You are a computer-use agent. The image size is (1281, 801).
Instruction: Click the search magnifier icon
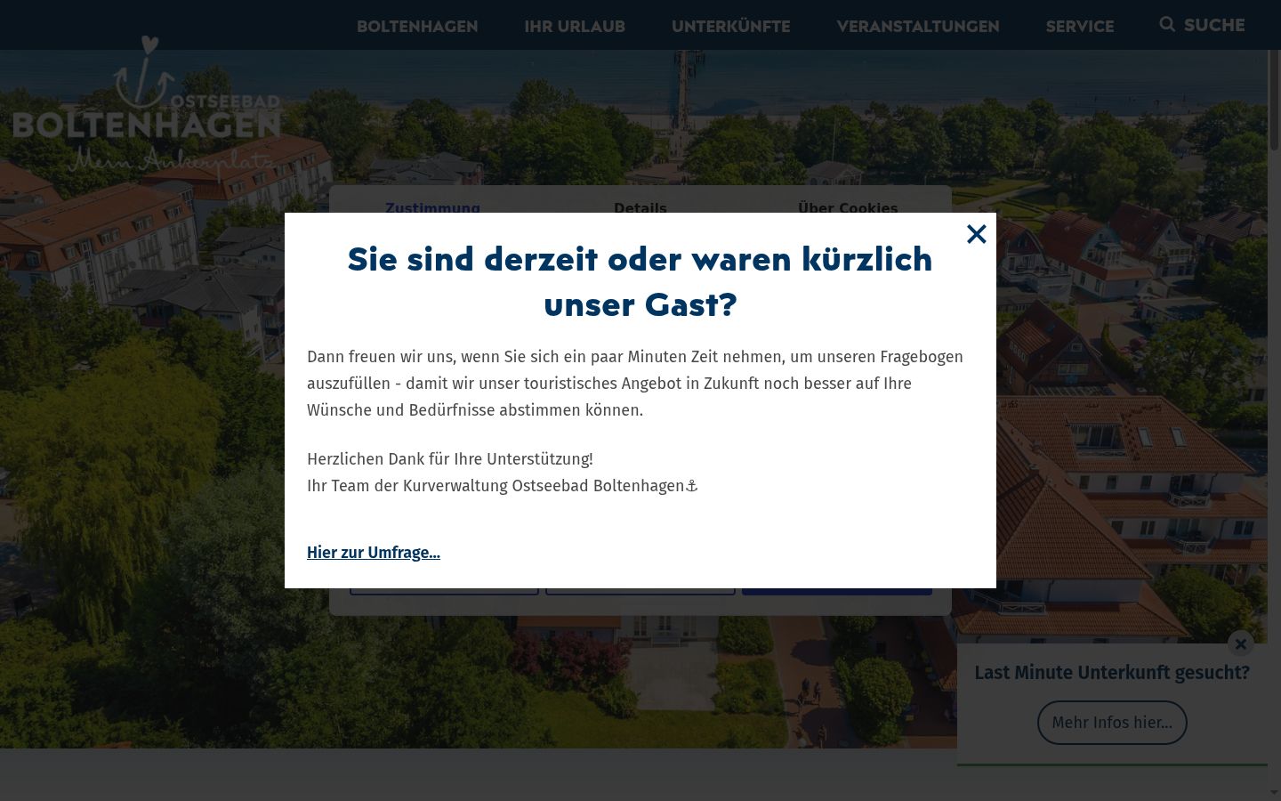1167,24
